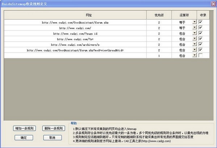Cancel the dialog with 取消
The width and height of the screenshot is (217, 148).
tap(53, 137)
